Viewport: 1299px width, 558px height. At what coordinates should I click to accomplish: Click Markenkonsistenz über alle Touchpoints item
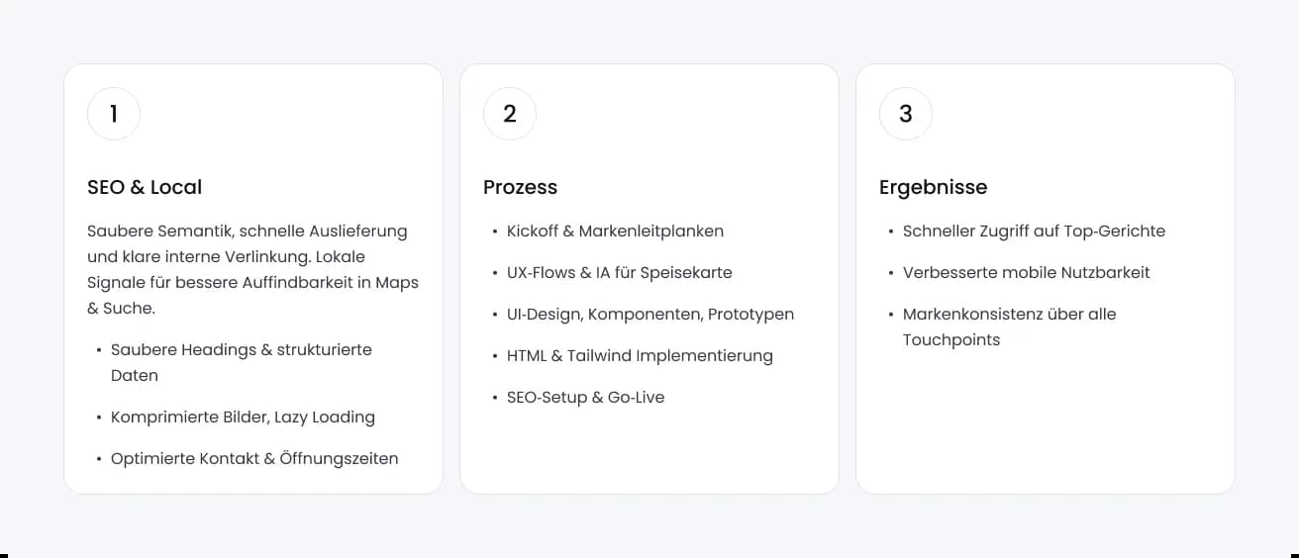[x=1009, y=326]
